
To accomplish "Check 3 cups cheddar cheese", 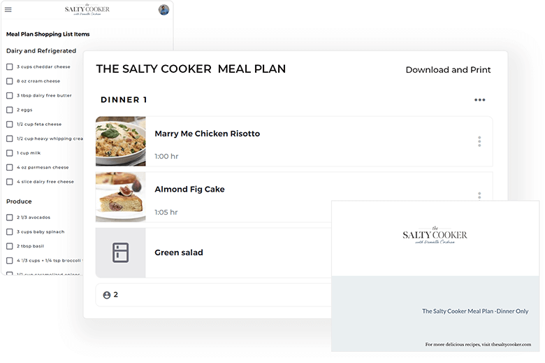I will pyautogui.click(x=10, y=67).
